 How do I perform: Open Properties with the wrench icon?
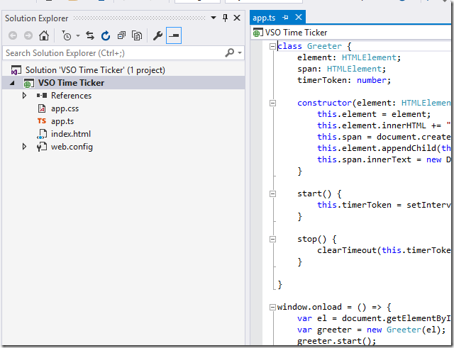(158, 35)
